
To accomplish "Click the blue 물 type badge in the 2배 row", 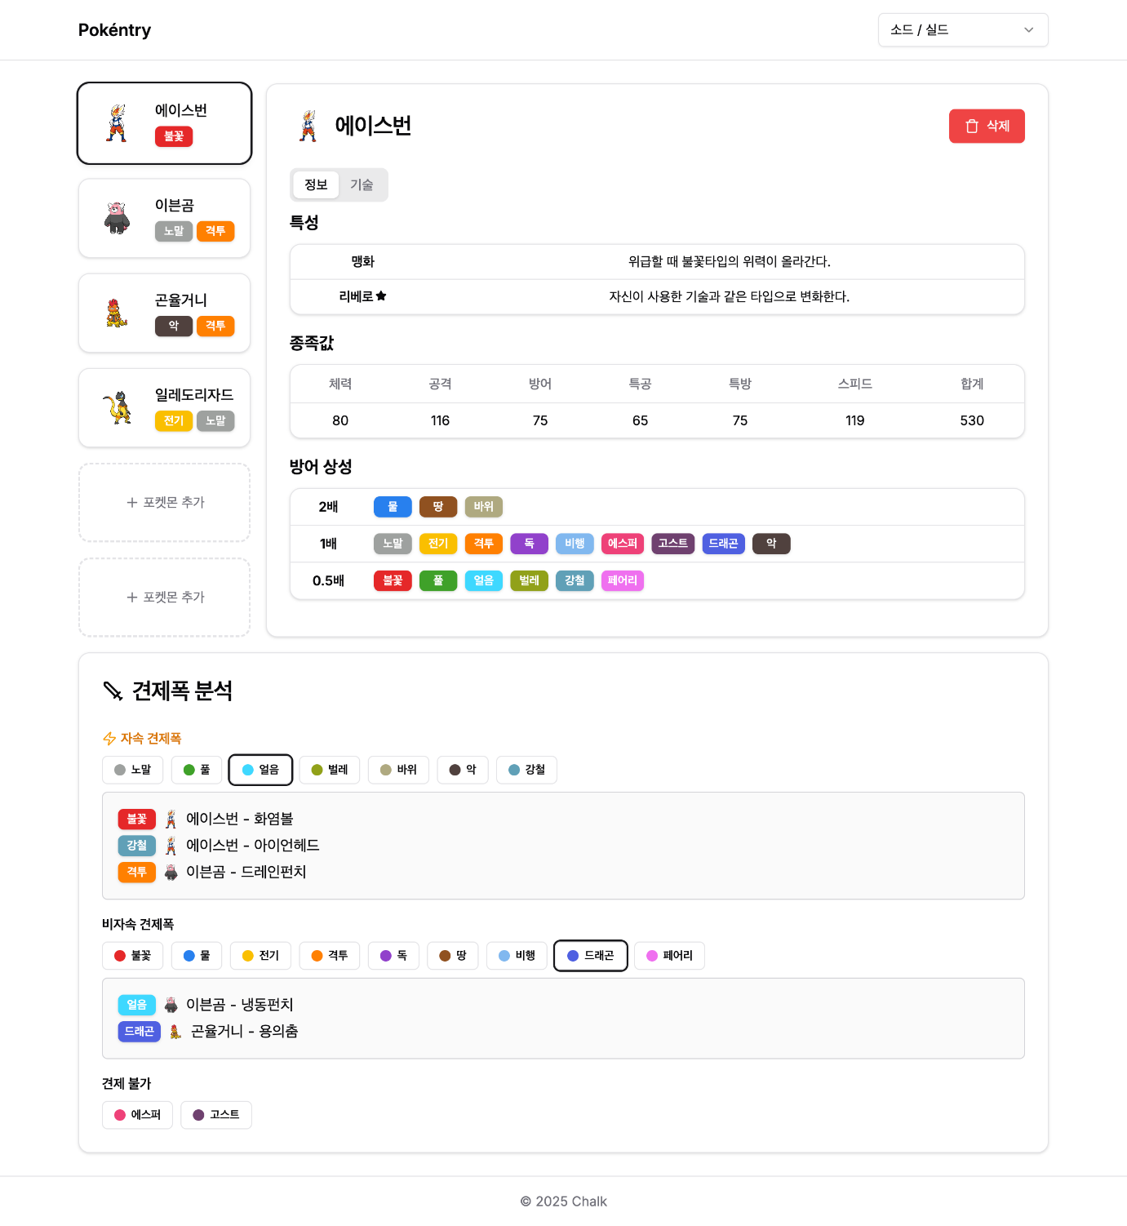I will [393, 507].
